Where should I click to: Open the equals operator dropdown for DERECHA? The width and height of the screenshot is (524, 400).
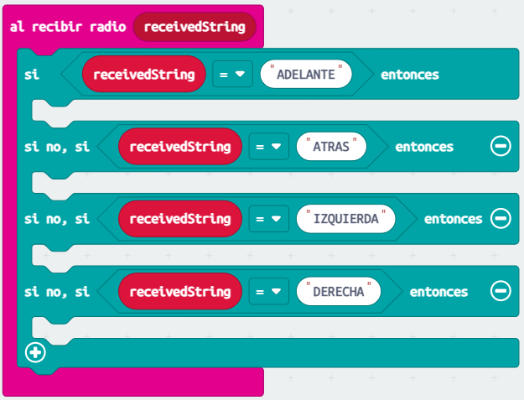(268, 292)
